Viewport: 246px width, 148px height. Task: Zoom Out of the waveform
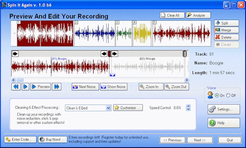(x=176, y=87)
